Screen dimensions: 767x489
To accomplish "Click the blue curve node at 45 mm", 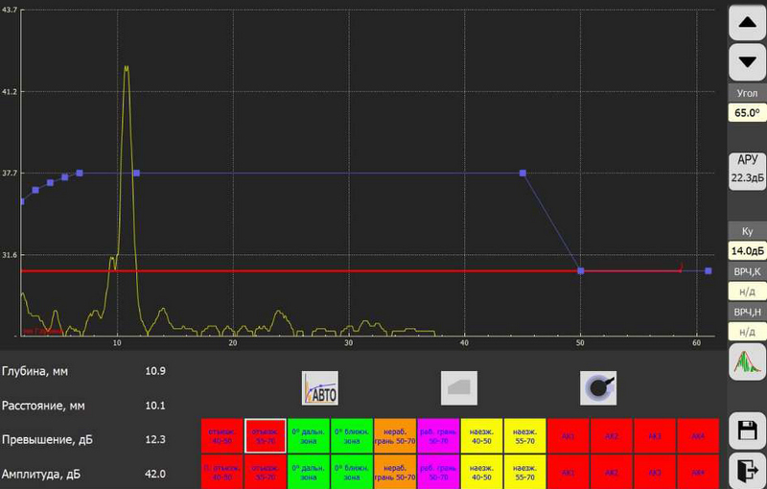I will [x=523, y=173].
